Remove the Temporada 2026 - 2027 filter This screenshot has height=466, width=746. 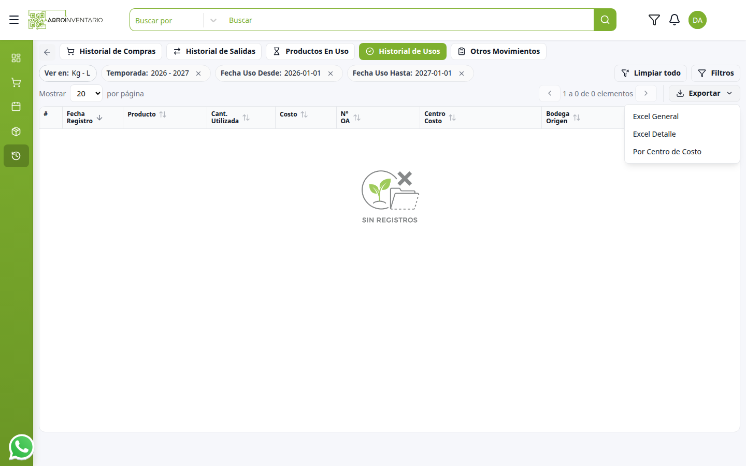(198, 74)
